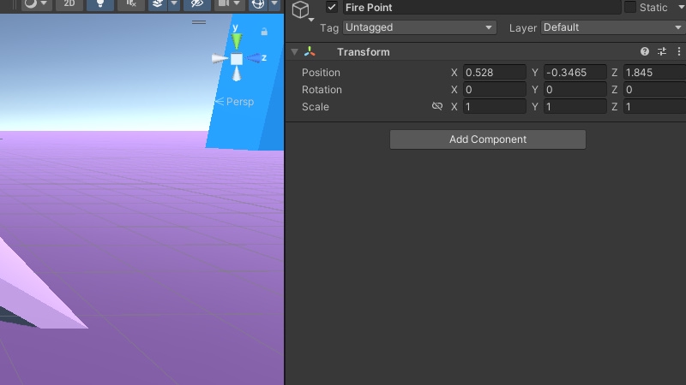Image resolution: width=686 pixels, height=385 pixels.
Task: Open Static flags dropdown arrow
Action: tap(681, 8)
